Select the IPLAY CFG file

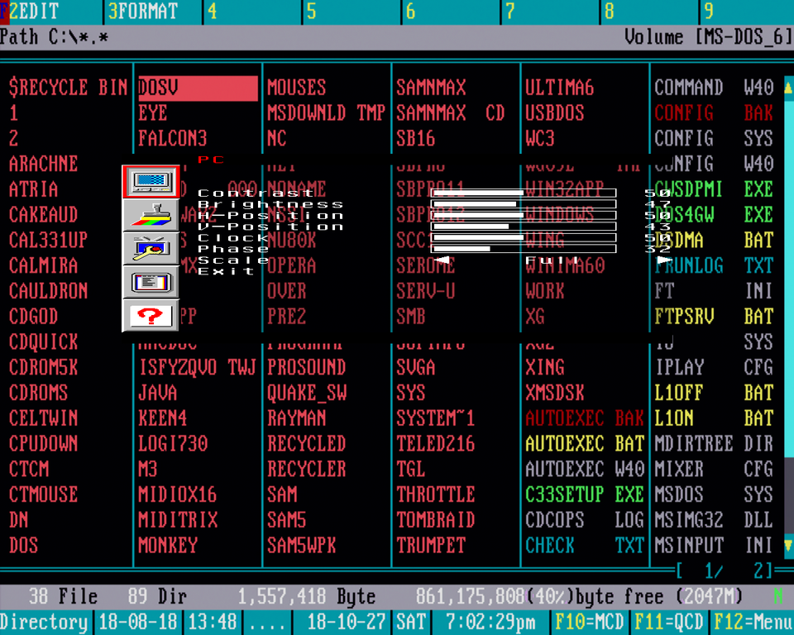pos(714,368)
